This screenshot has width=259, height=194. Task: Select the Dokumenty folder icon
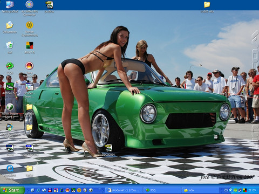[x=10, y=25]
